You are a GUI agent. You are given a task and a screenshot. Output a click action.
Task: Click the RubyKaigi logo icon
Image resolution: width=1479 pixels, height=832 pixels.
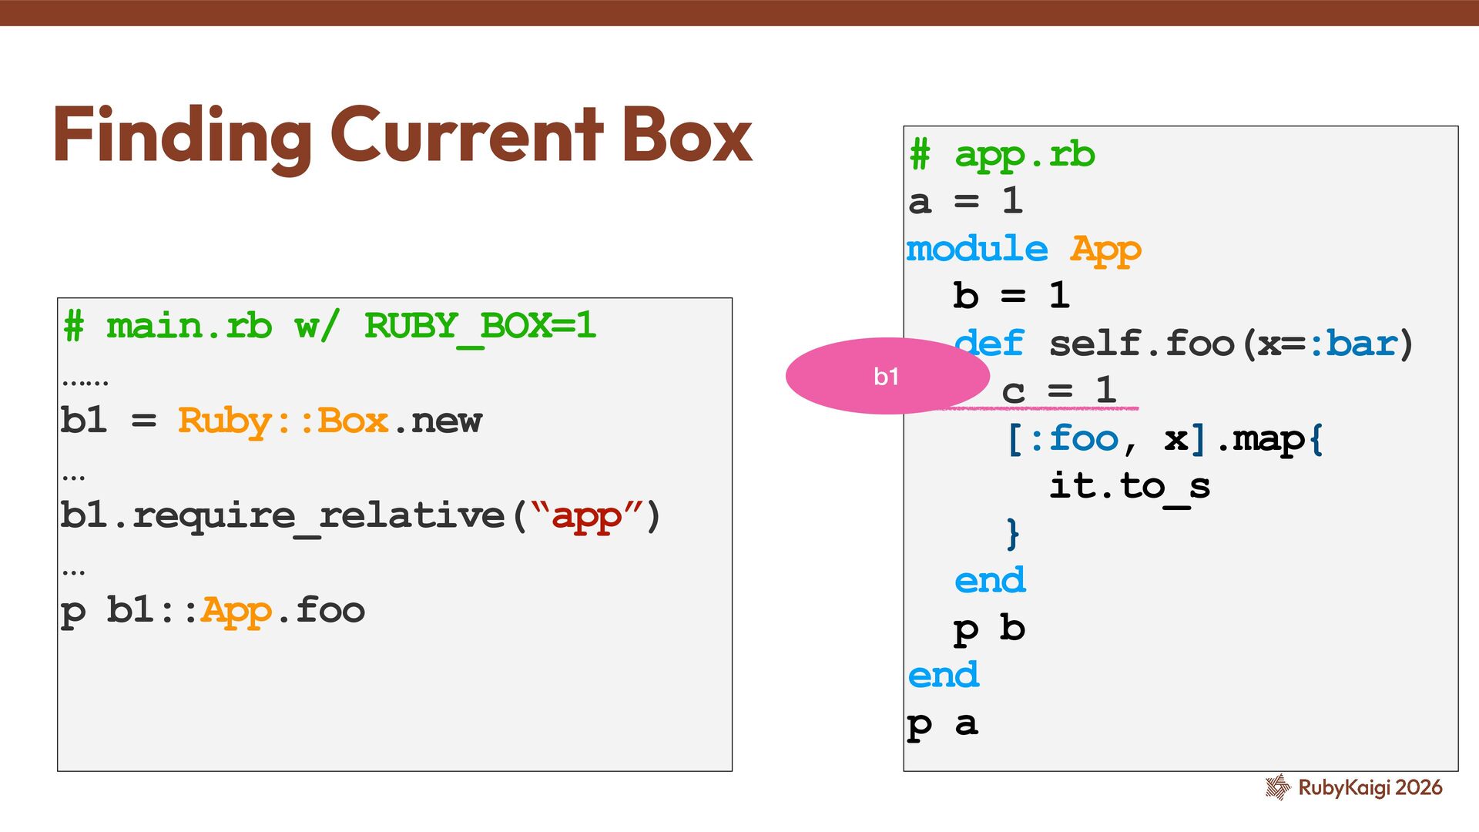pyautogui.click(x=1278, y=787)
